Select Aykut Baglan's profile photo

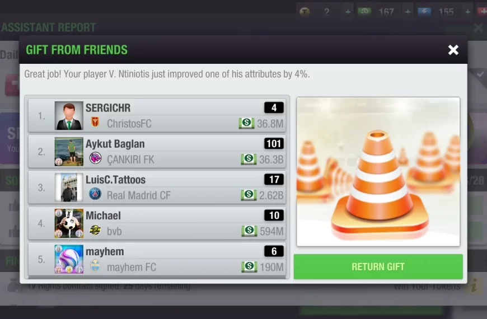pyautogui.click(x=69, y=152)
